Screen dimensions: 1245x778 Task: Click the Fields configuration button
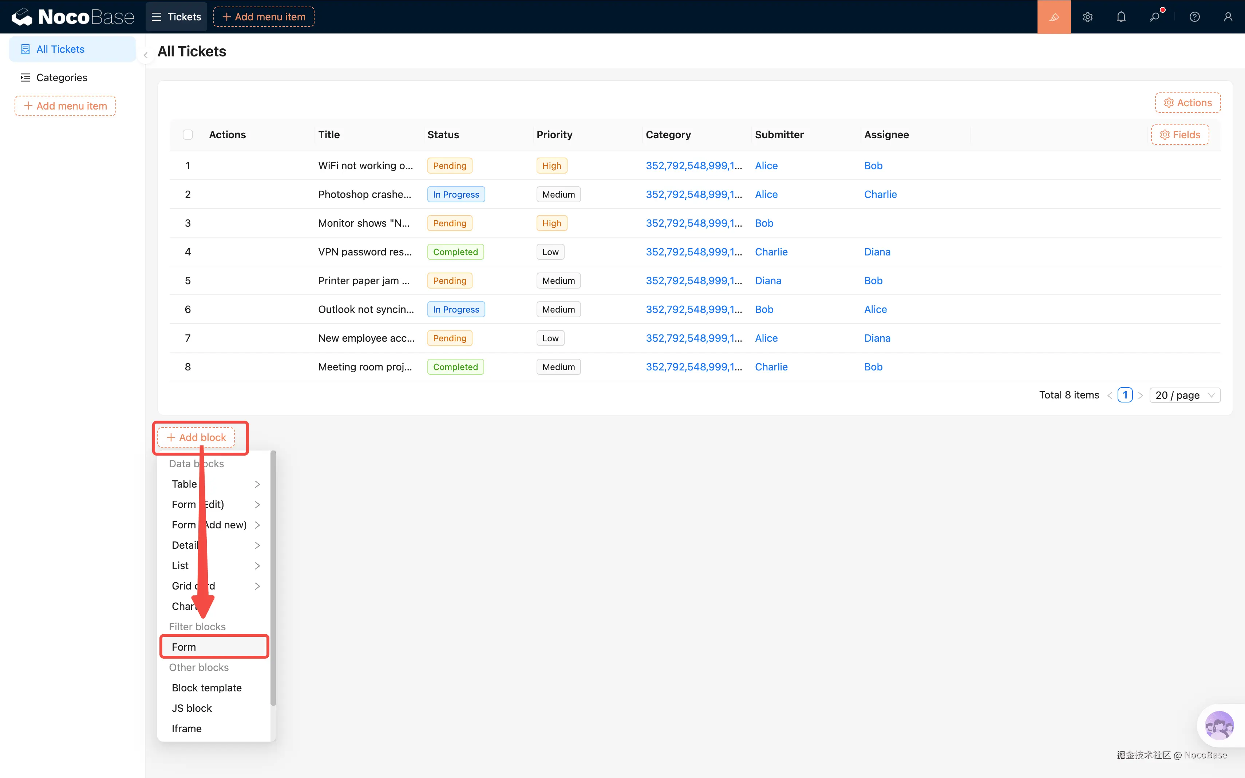click(x=1179, y=135)
